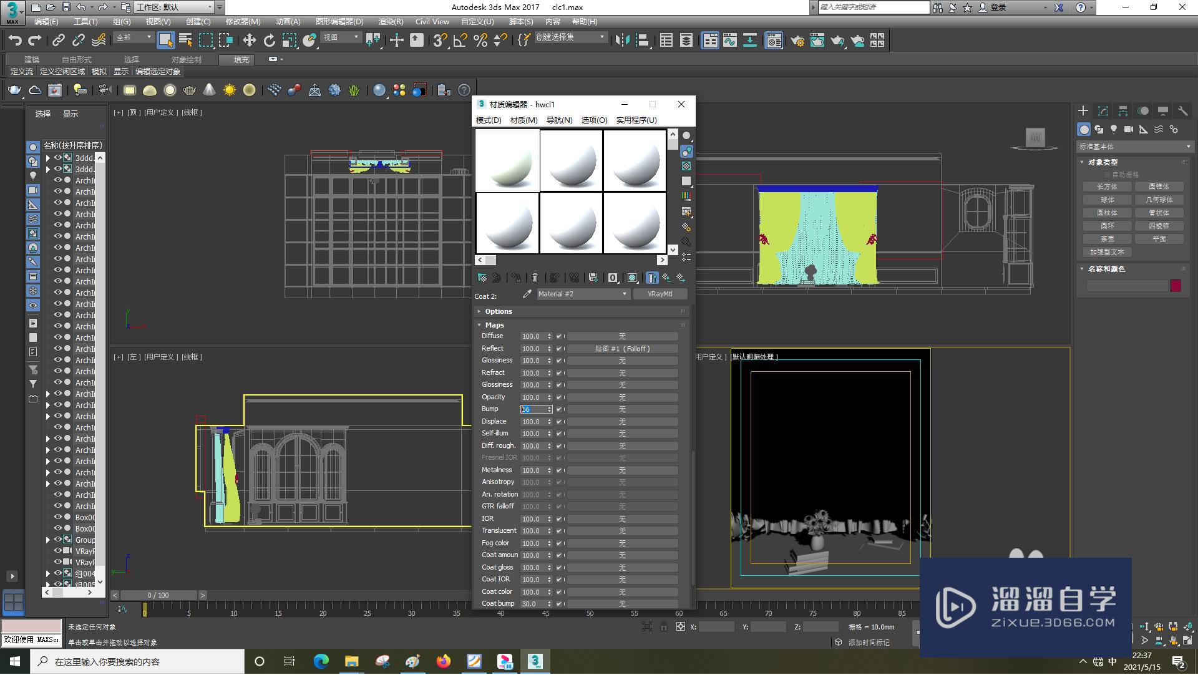
Task: Hide the VRay object via eye icon
Action: pyautogui.click(x=58, y=551)
